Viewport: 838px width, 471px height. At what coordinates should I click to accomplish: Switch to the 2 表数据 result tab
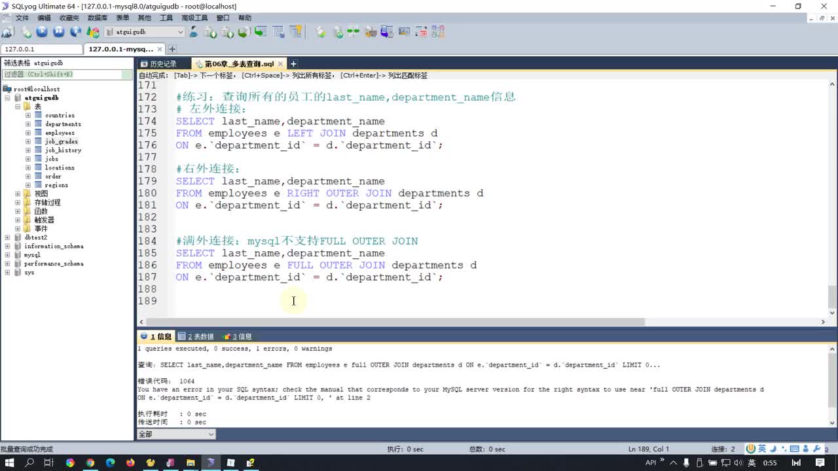(196, 336)
